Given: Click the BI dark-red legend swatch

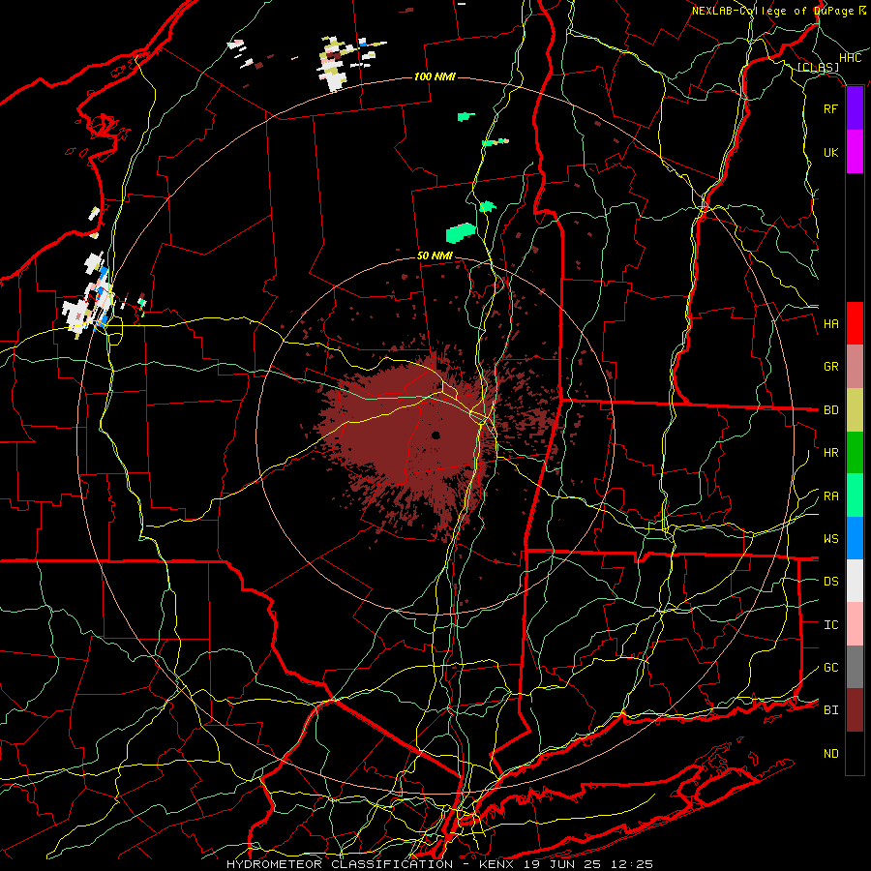Looking at the screenshot, I should tap(855, 710).
